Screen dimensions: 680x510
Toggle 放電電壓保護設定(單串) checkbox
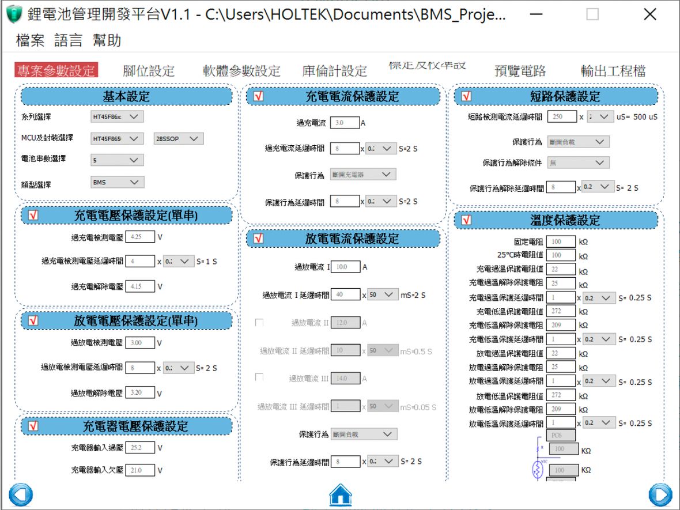click(x=33, y=320)
